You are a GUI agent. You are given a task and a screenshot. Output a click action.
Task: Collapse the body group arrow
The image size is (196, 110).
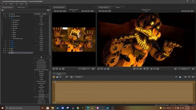[6, 18]
